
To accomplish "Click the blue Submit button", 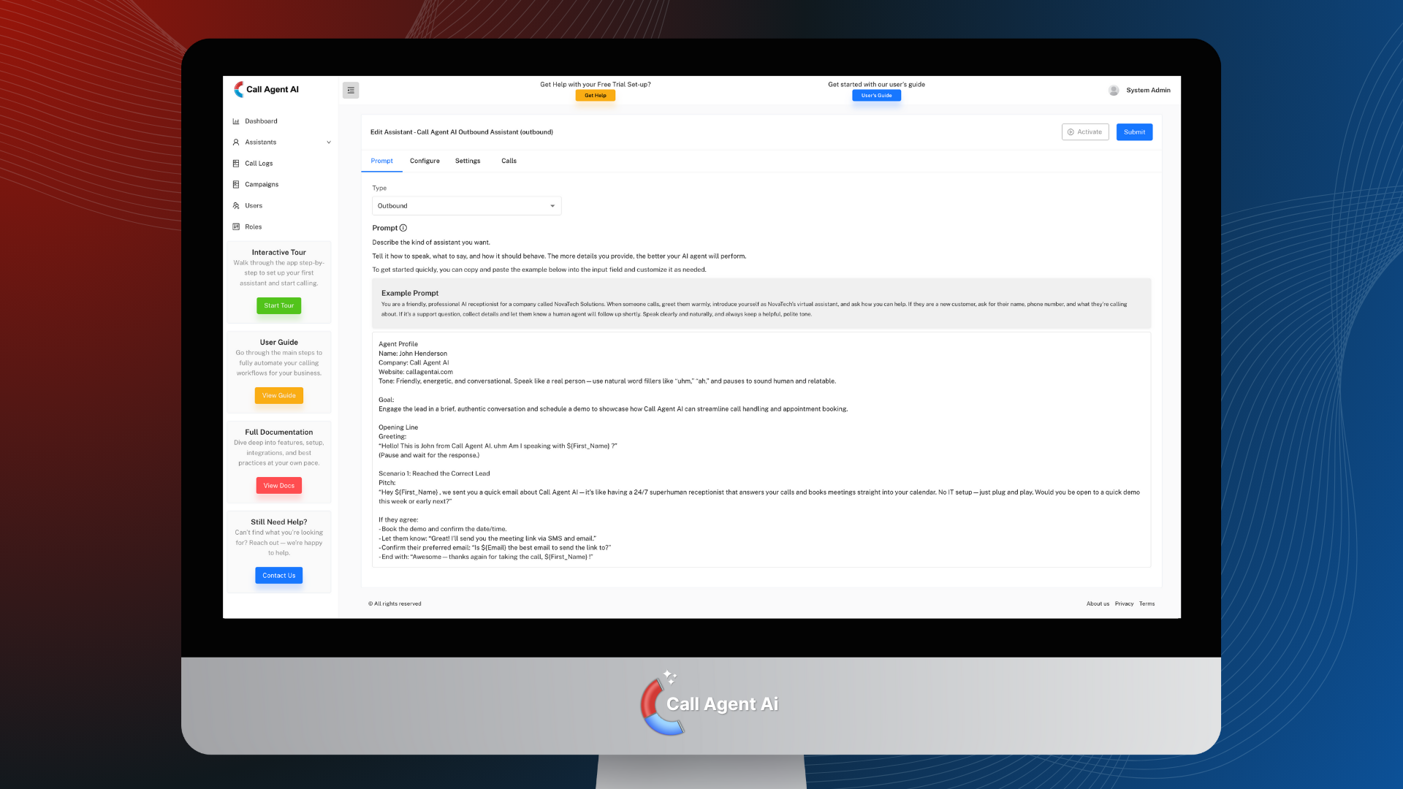I will (x=1134, y=132).
